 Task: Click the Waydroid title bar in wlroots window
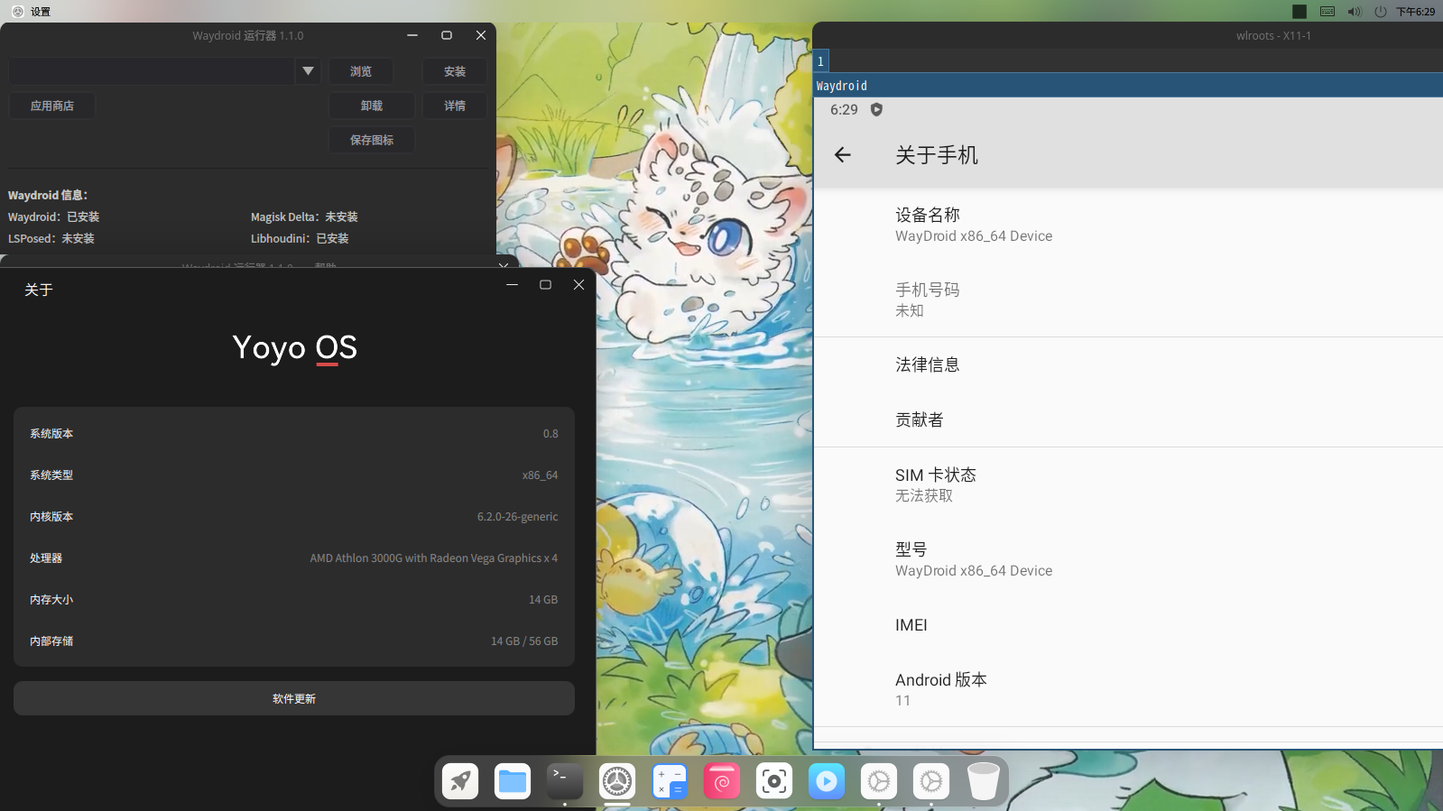pos(1128,86)
